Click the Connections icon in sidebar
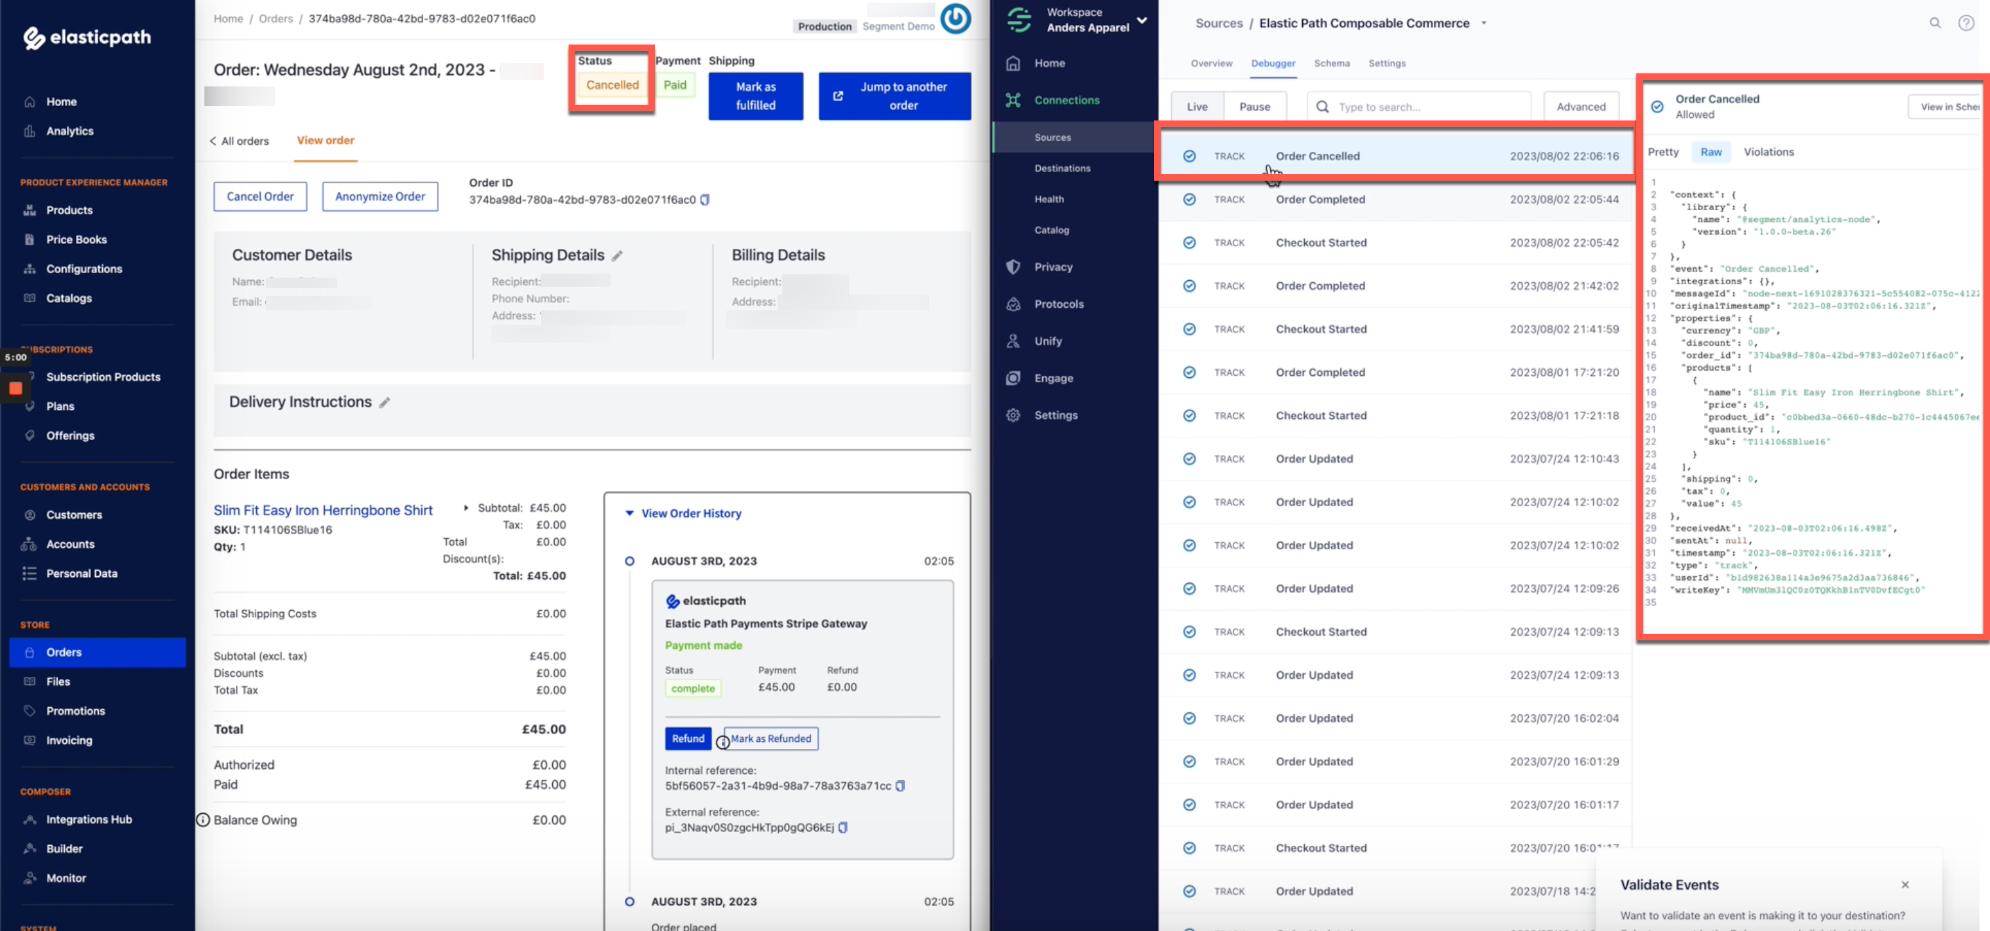1990x931 pixels. [x=1015, y=99]
